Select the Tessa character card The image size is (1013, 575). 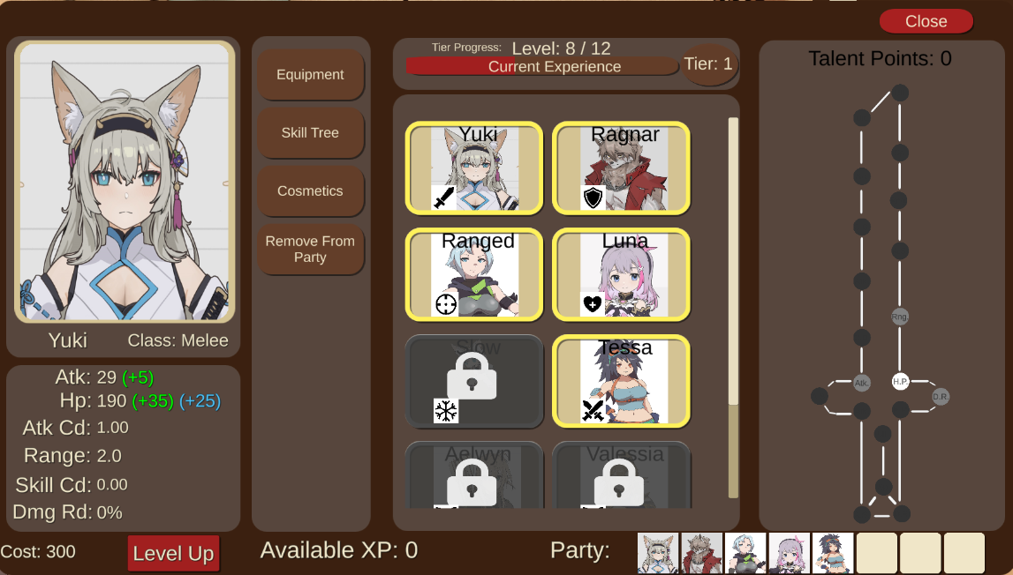[622, 381]
